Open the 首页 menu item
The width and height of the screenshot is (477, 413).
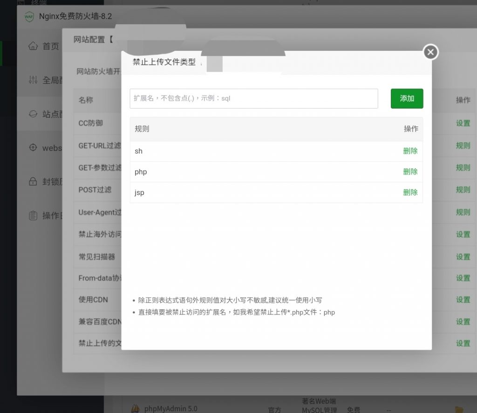(50, 46)
